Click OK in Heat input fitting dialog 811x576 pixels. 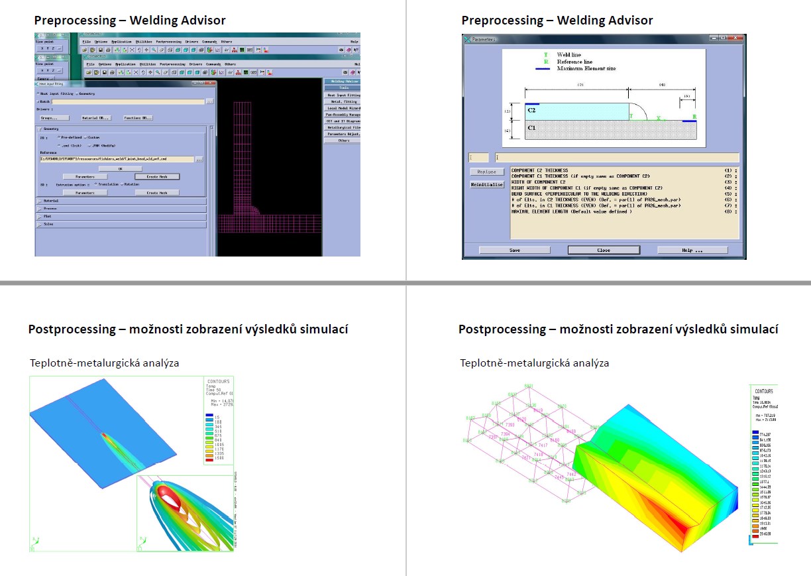121,169
